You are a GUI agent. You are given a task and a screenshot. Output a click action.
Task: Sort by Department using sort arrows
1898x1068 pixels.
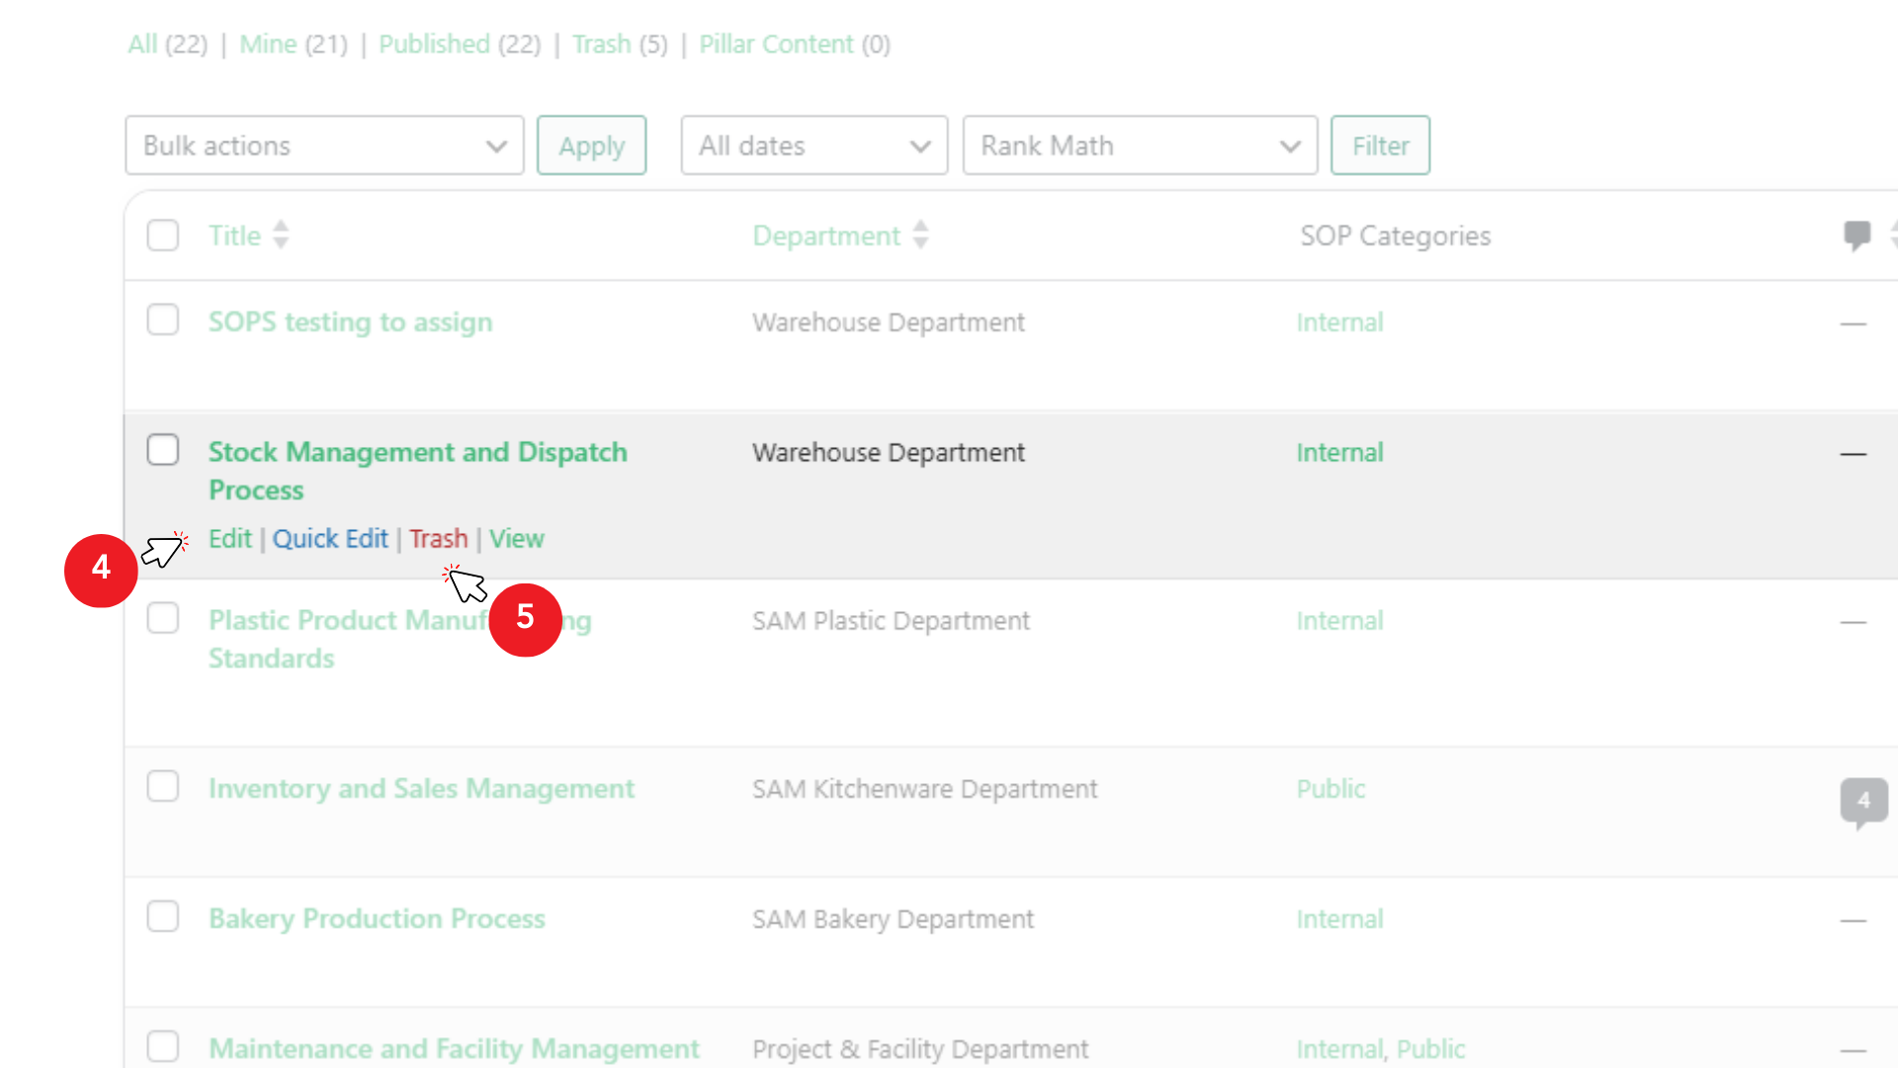click(x=920, y=235)
